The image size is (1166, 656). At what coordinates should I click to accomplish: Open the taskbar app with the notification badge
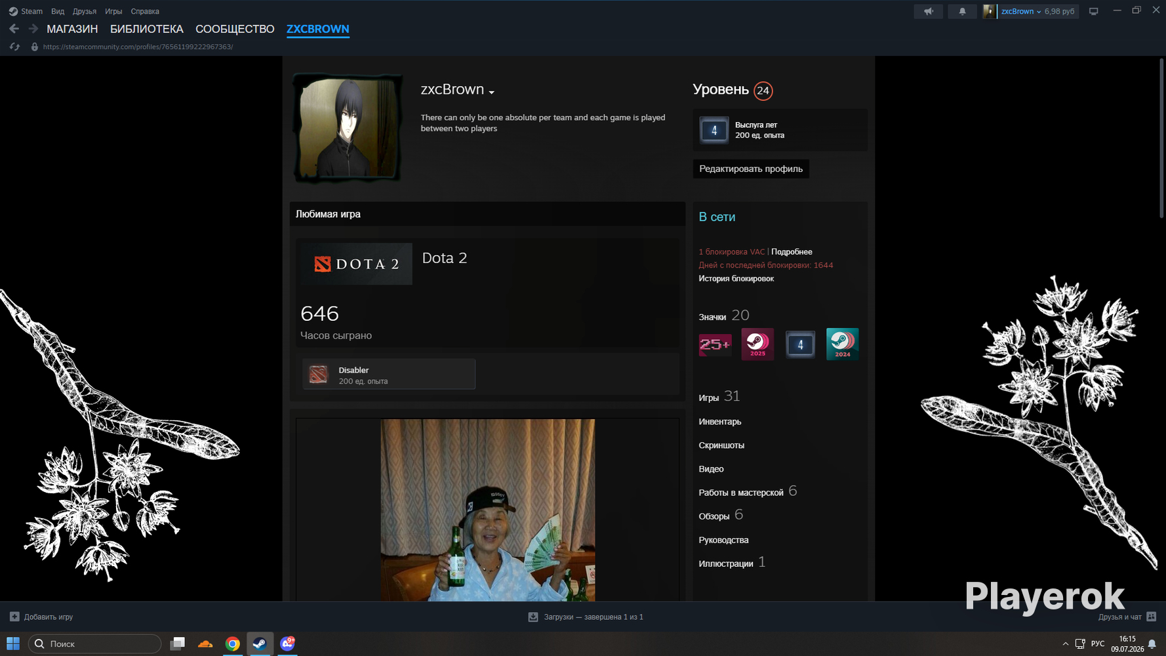click(287, 644)
